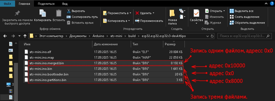Click the computer icon in navigation pane
275x101 pixels.
8,85
